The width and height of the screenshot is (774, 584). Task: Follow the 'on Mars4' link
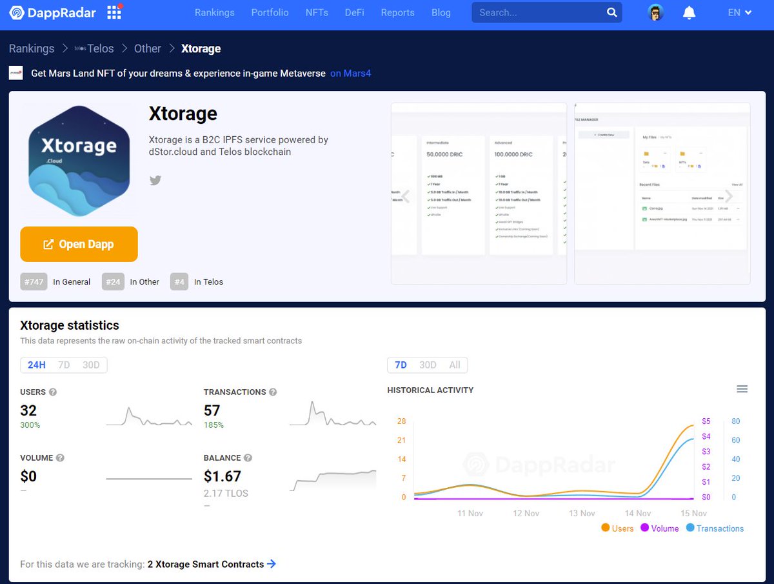pyautogui.click(x=350, y=73)
